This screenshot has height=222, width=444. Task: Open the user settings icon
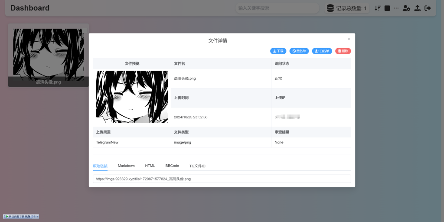click(406, 8)
